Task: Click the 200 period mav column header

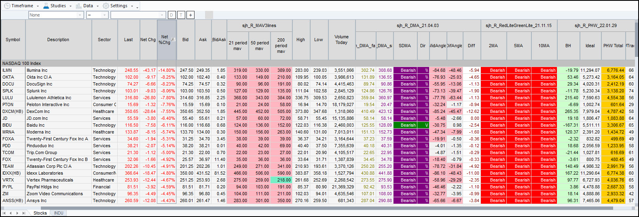Action: pos(281,46)
